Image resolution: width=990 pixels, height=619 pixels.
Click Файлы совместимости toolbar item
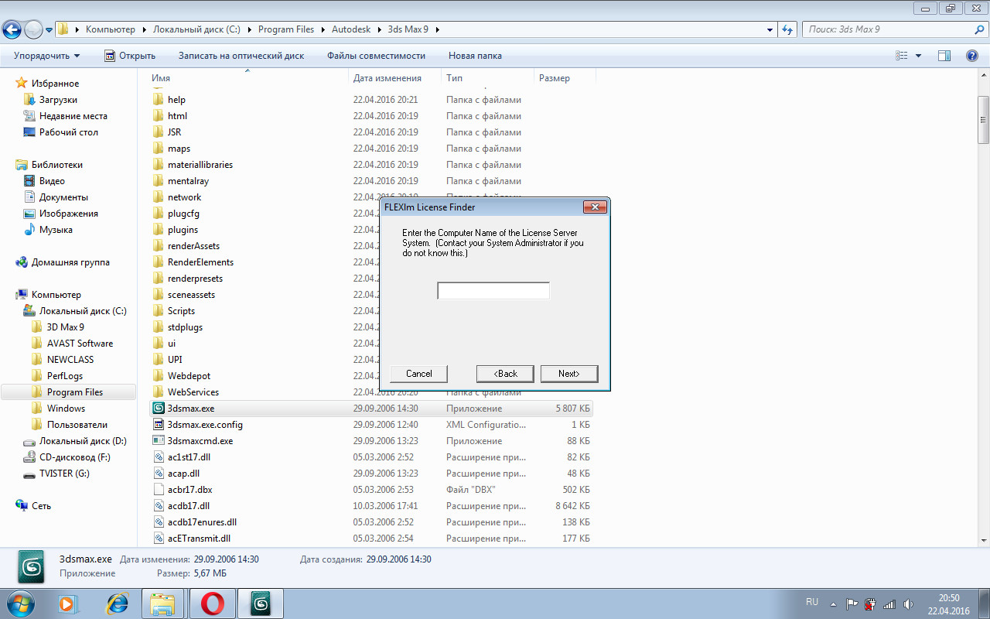point(377,56)
